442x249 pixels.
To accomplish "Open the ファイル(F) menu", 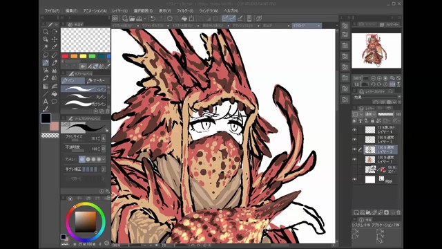I will 52,11.
